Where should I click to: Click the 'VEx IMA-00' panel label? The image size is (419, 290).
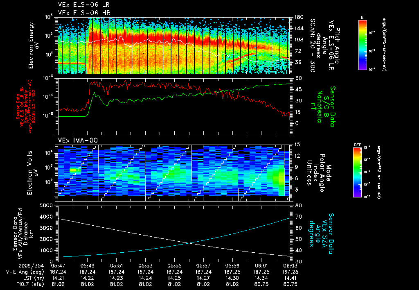78,140
